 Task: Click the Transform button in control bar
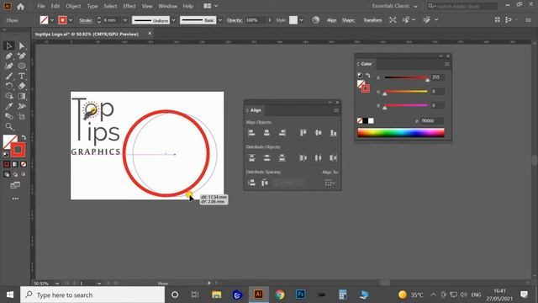click(372, 20)
